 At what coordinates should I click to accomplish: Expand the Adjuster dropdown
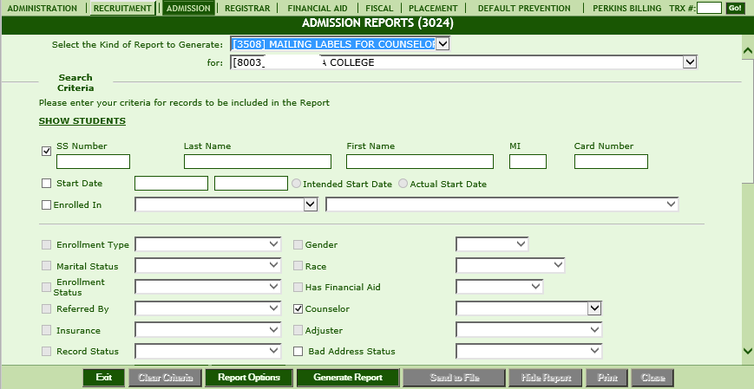pos(529,330)
